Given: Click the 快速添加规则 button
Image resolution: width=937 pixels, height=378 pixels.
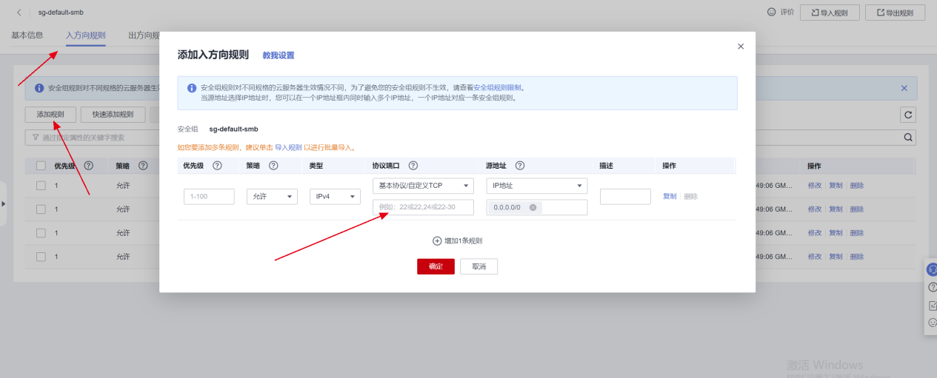Looking at the screenshot, I should [x=113, y=115].
